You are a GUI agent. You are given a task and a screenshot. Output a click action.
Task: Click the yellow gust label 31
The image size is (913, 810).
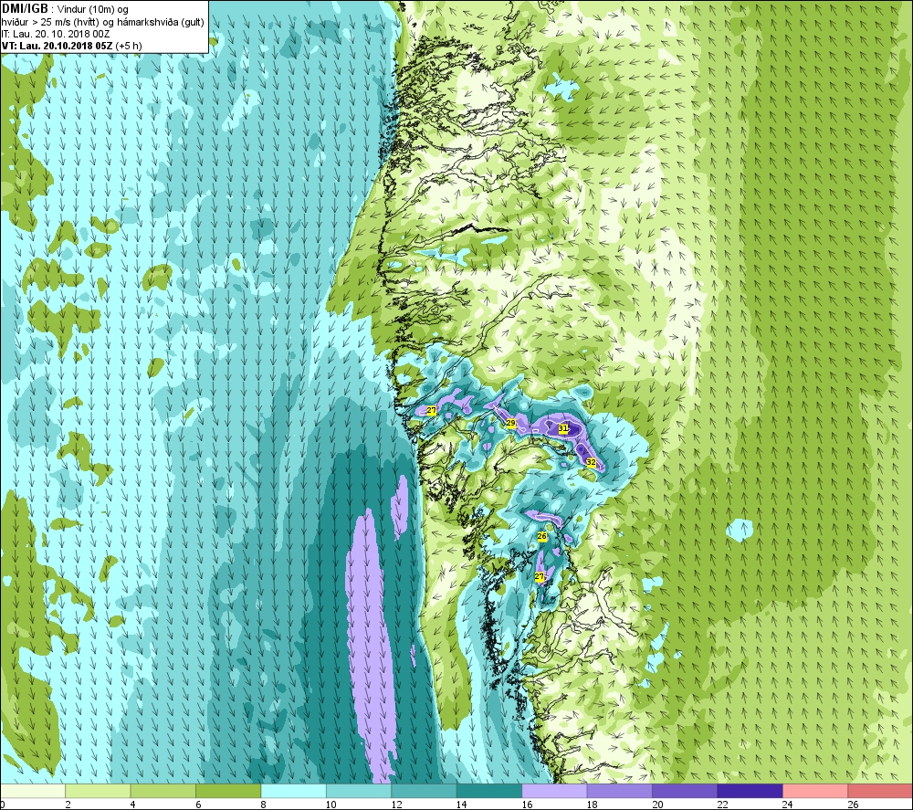tap(563, 428)
